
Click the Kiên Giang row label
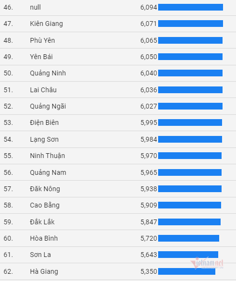click(47, 24)
